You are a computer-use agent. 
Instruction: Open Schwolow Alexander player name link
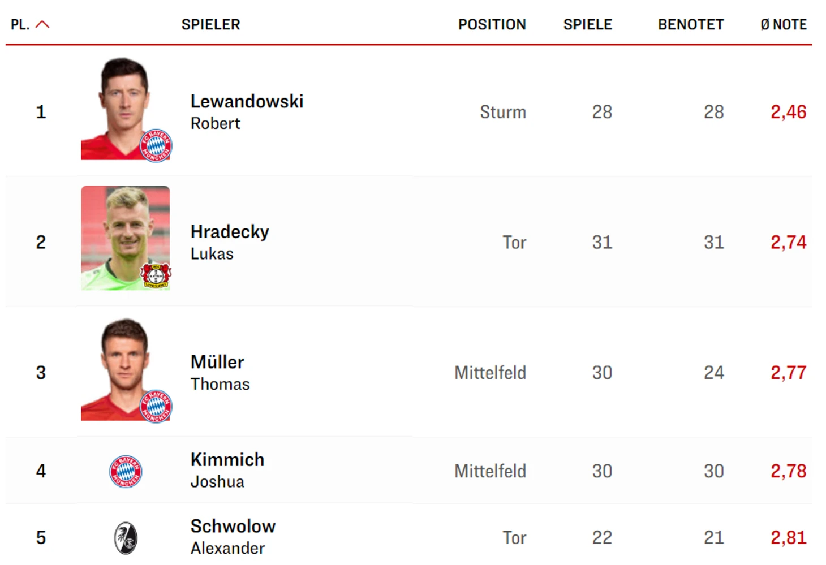(x=233, y=537)
